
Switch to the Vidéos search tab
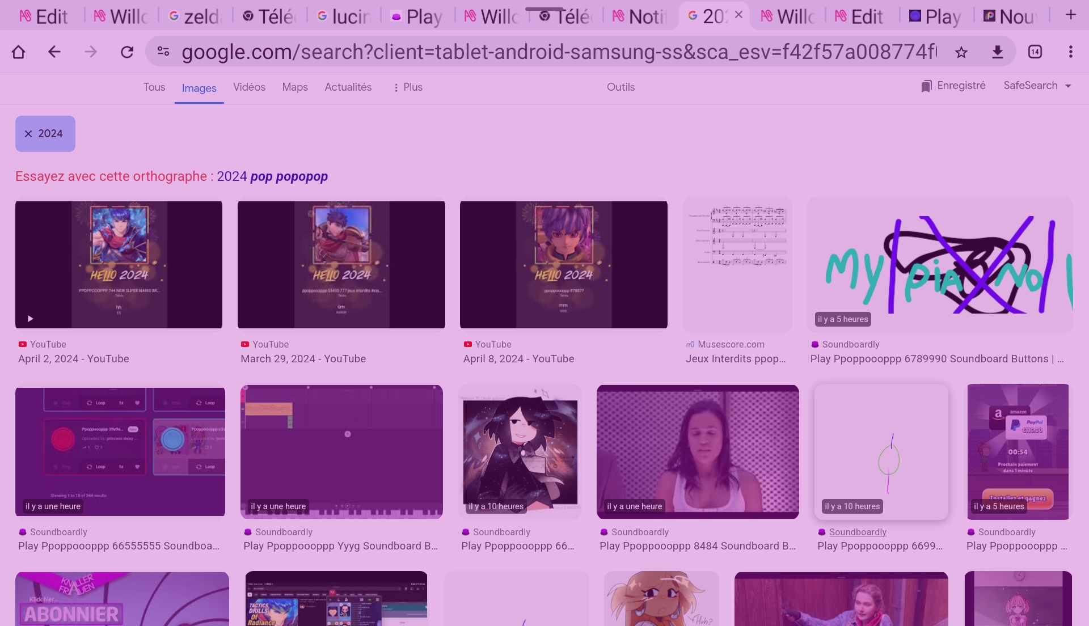pos(249,87)
